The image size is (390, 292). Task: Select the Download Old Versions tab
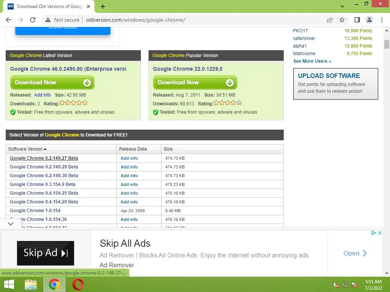(48, 7)
